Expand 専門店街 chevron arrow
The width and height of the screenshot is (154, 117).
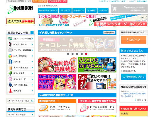(x=32, y=91)
